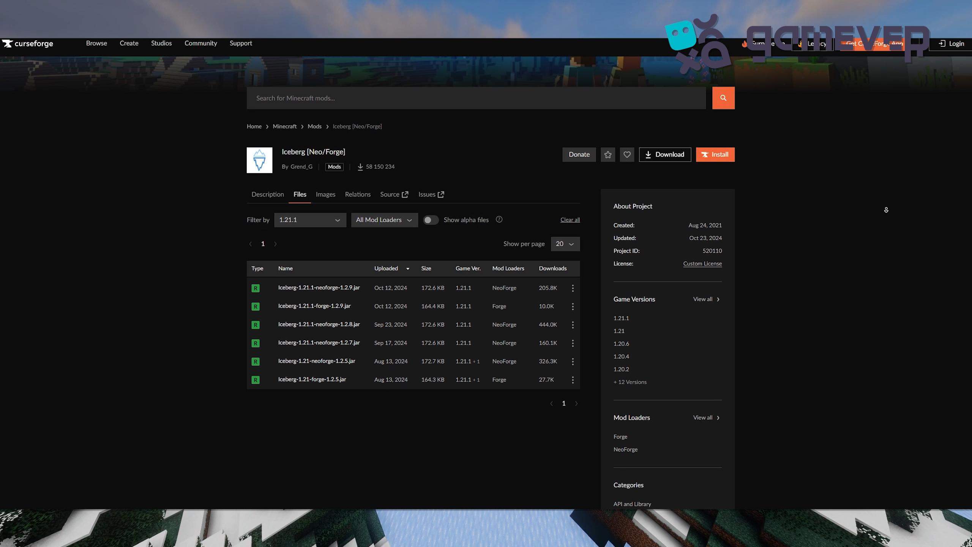Change Show per page using the 20 dropdown
This screenshot has height=547, width=972.
pyautogui.click(x=565, y=244)
